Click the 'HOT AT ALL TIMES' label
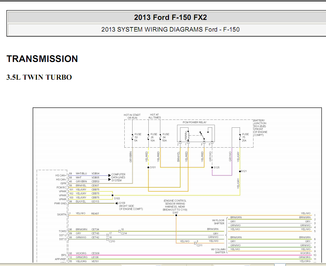This screenshot has height=266, width=326. click(x=154, y=116)
